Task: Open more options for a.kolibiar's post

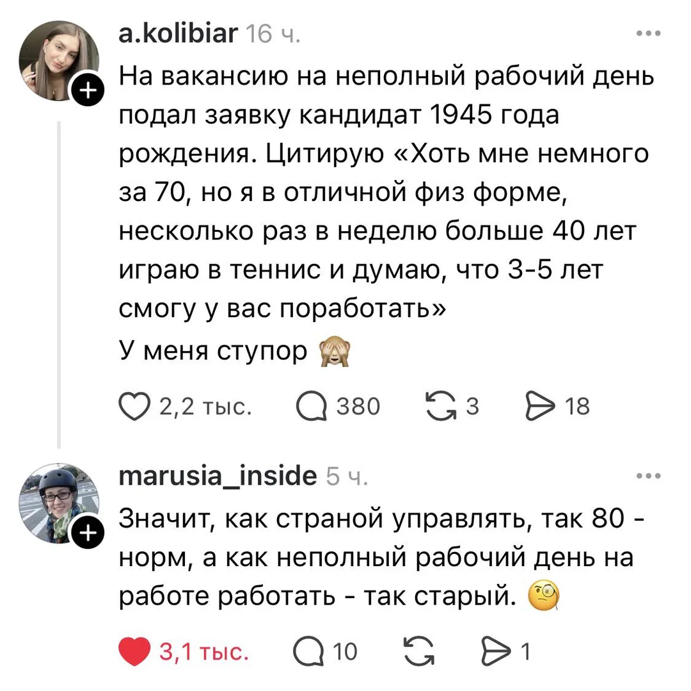Action: pos(647,34)
